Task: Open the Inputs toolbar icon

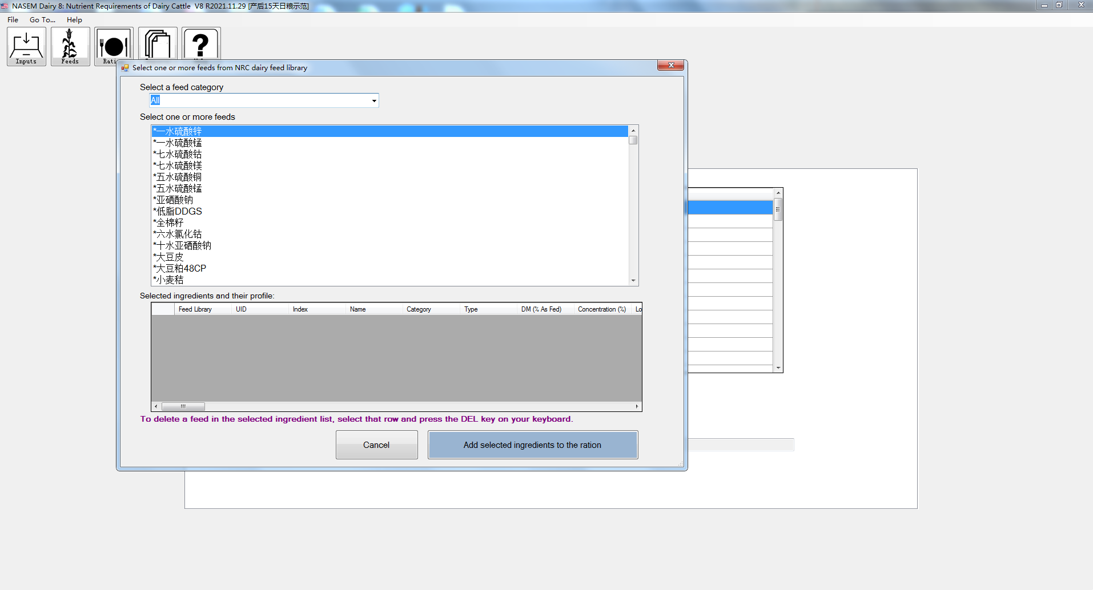Action: coord(26,46)
